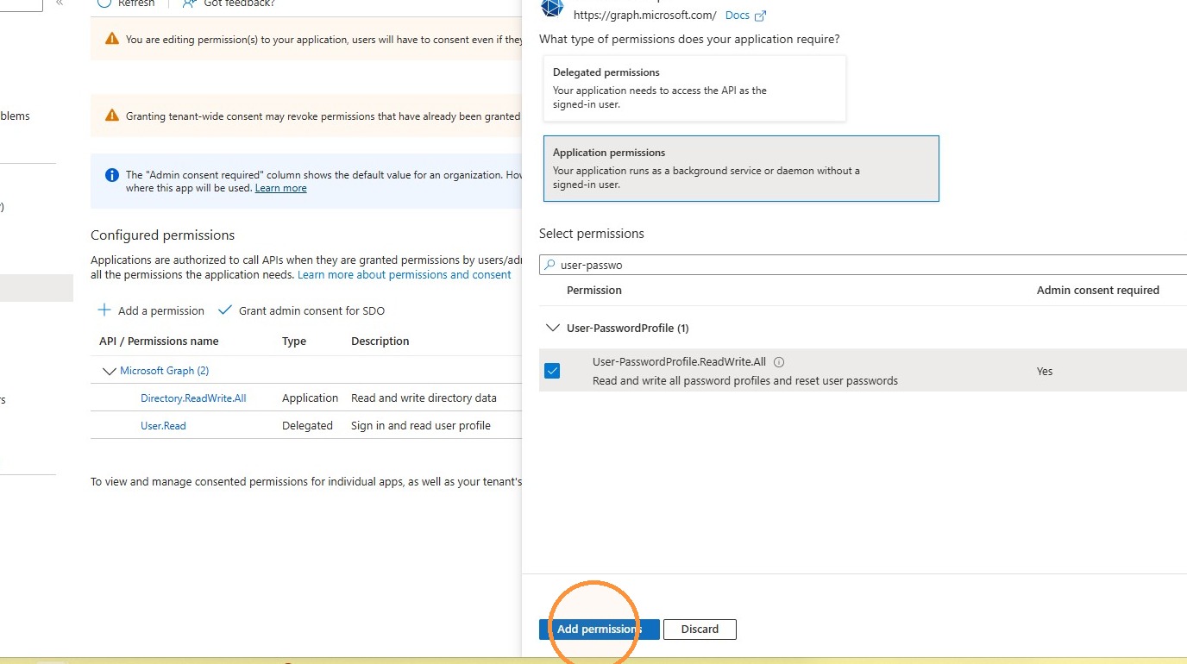Click the "Configured permissions" heading

(162, 235)
